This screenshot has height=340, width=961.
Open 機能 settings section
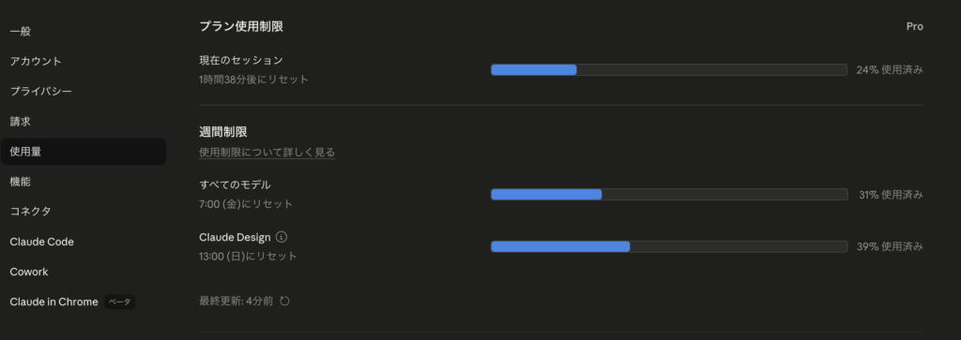[x=84, y=182]
